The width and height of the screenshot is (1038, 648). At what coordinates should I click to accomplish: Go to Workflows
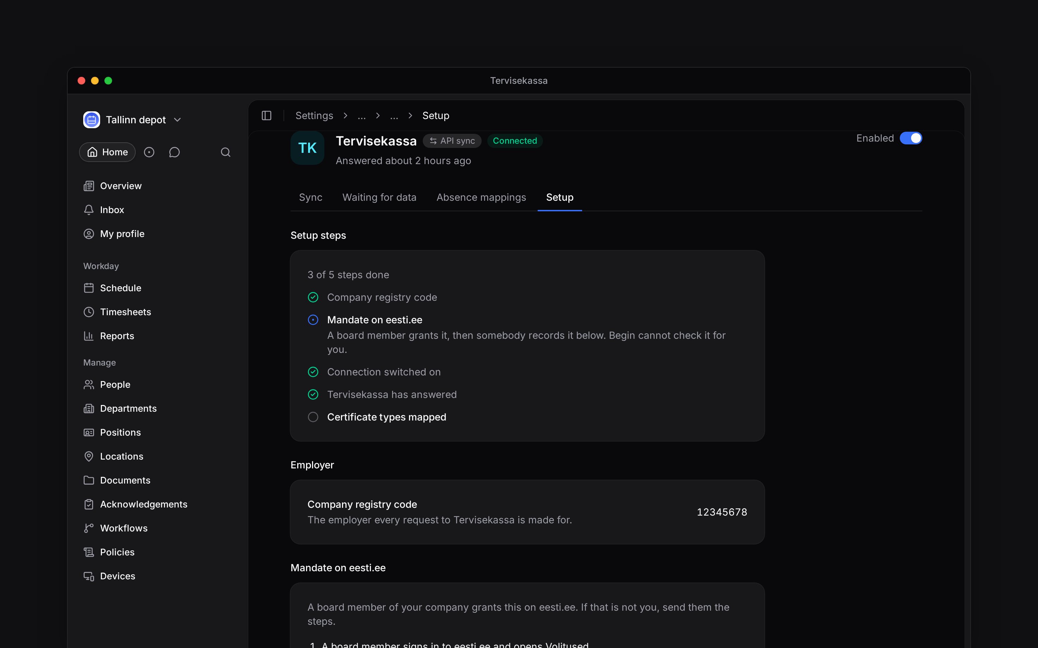click(x=158, y=528)
